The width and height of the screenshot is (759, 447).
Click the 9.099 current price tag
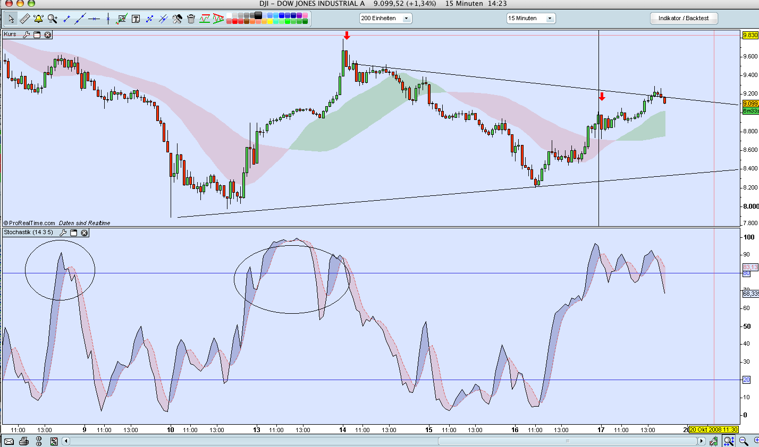point(750,104)
